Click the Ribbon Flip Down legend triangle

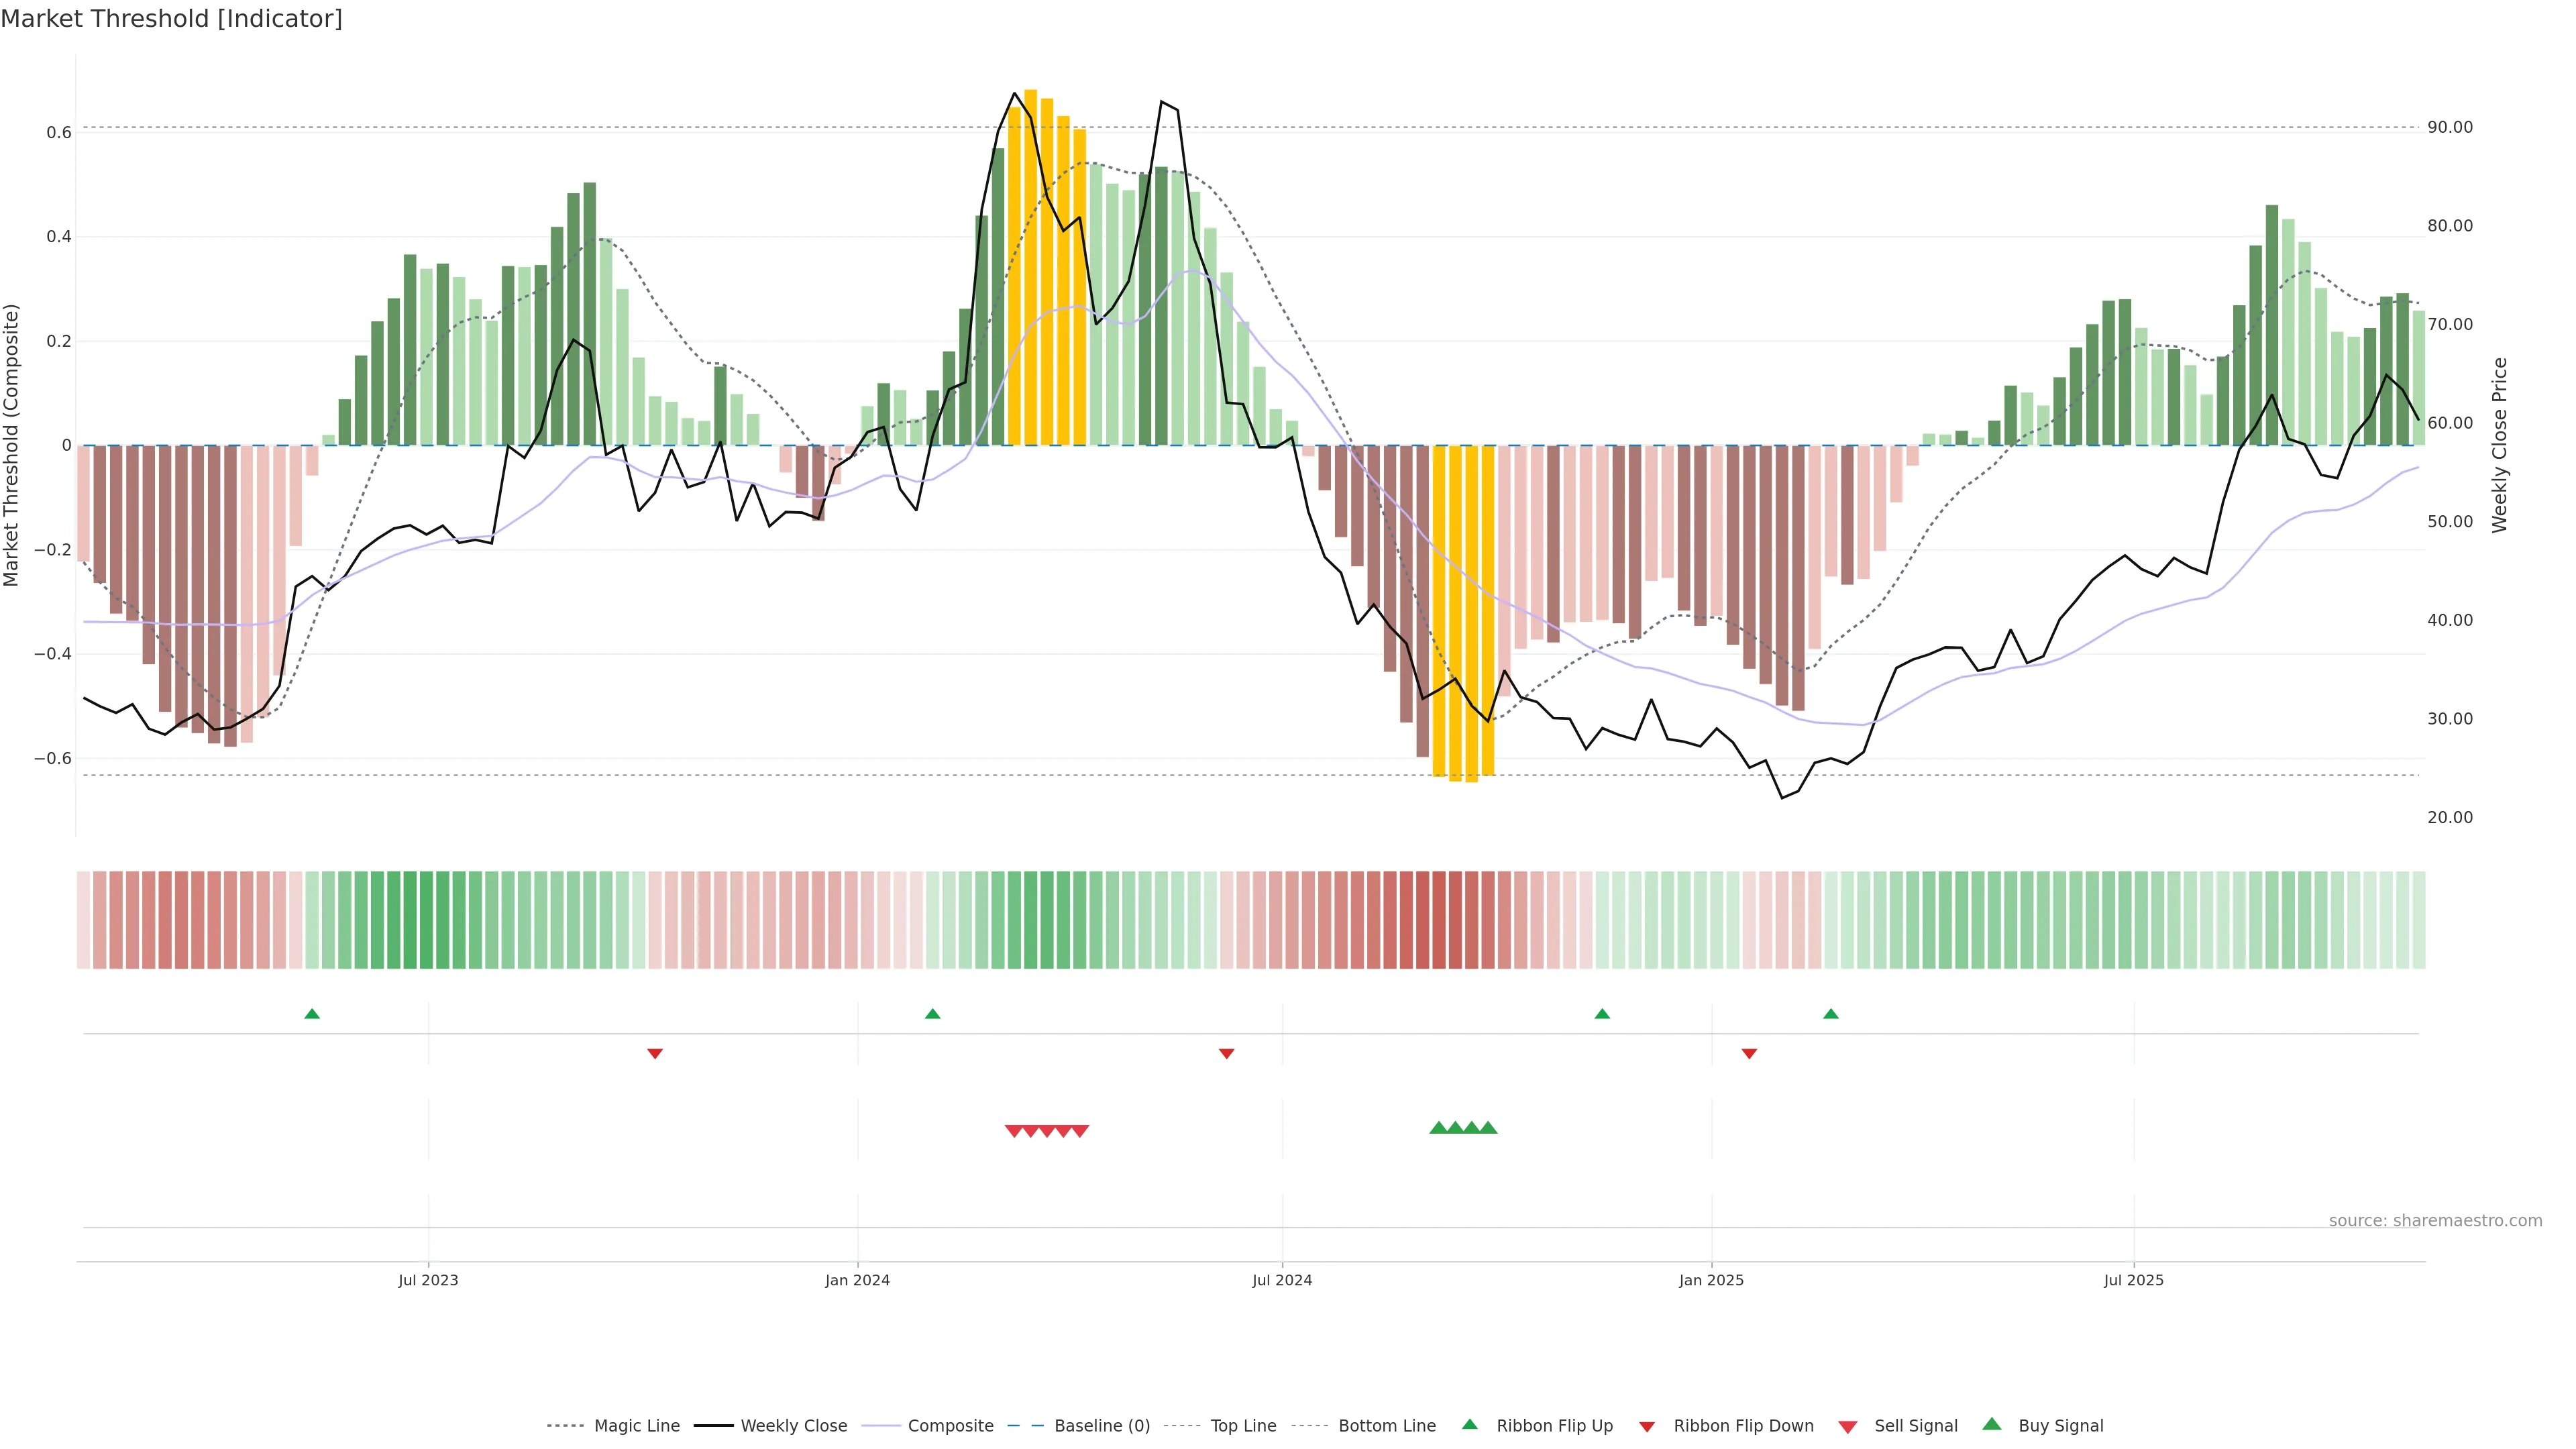pyautogui.click(x=1647, y=1426)
